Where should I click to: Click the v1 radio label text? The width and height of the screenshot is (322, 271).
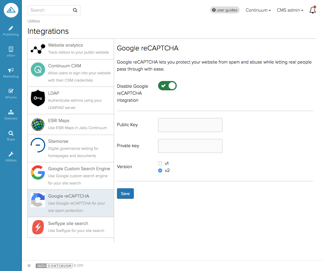167,163
